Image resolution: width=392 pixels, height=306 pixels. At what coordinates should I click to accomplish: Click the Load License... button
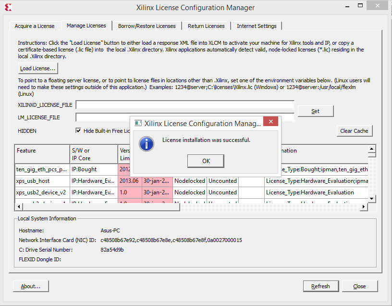38,68
